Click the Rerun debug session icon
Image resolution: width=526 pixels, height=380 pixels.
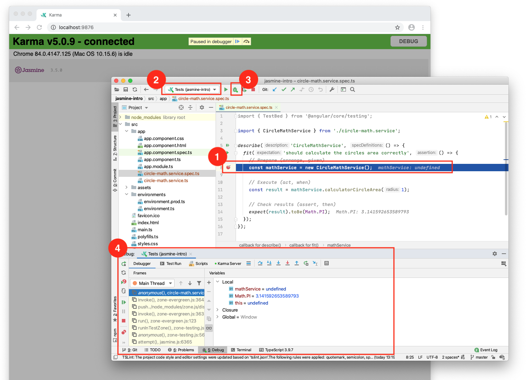pos(124,264)
